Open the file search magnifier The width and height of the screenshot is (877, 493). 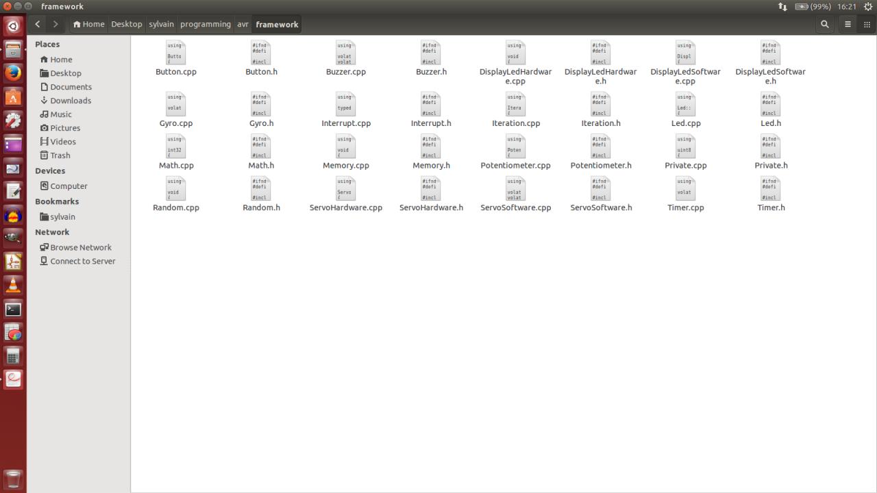click(825, 24)
